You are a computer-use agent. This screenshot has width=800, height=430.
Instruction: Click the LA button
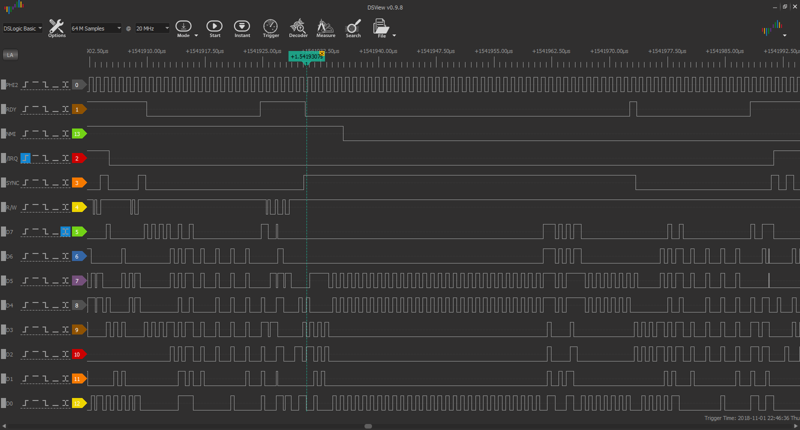[10, 55]
